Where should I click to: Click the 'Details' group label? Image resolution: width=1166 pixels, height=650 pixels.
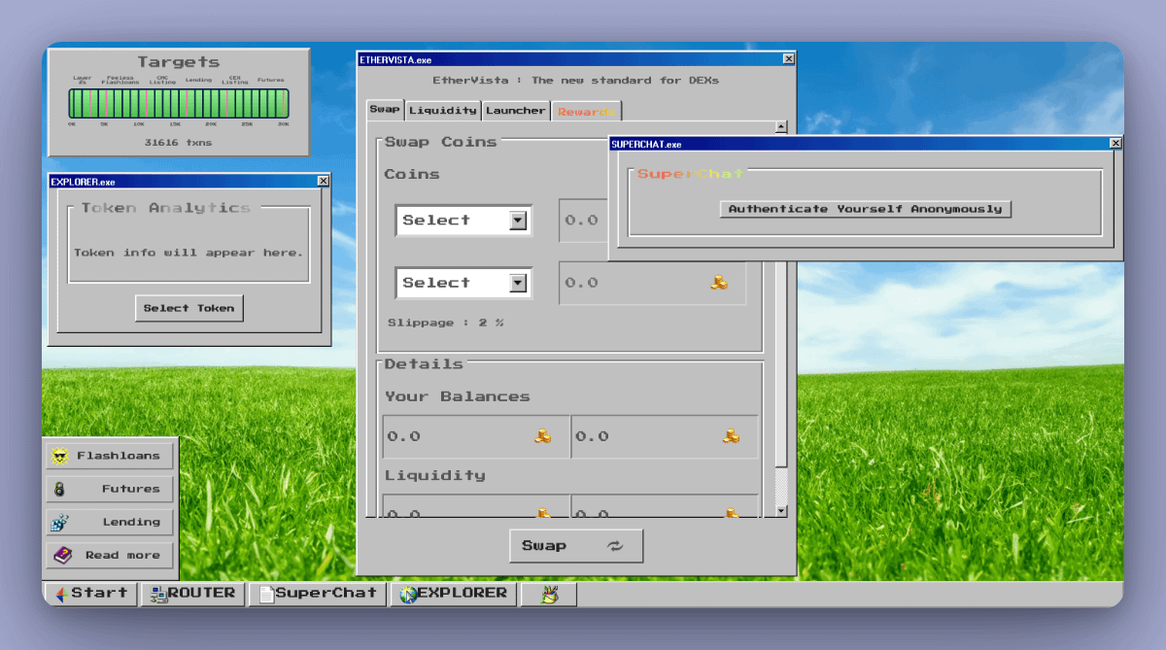coord(424,363)
